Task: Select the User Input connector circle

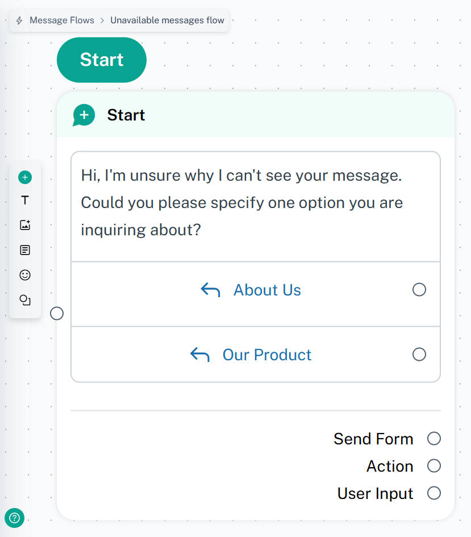Action: pos(434,493)
